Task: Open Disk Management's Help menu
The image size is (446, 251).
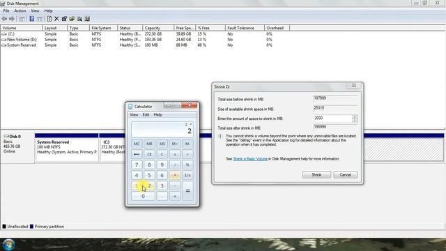Action: pyautogui.click(x=48, y=11)
